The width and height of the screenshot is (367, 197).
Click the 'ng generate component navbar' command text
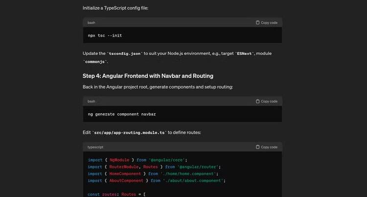pos(122,114)
